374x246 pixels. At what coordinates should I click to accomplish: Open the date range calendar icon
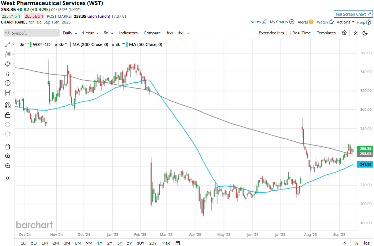click(177, 243)
